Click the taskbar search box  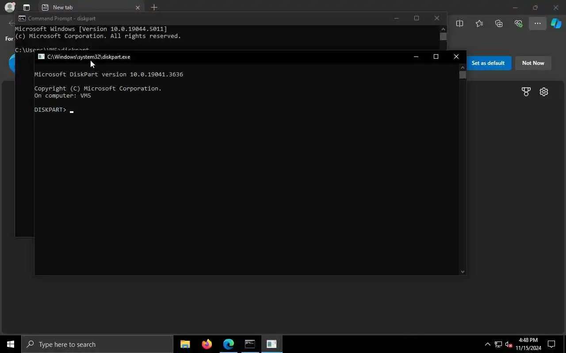click(97, 344)
